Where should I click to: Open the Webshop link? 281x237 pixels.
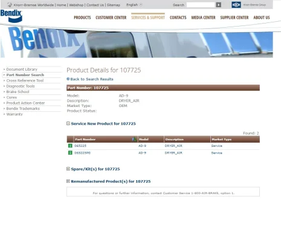pyautogui.click(x=76, y=5)
